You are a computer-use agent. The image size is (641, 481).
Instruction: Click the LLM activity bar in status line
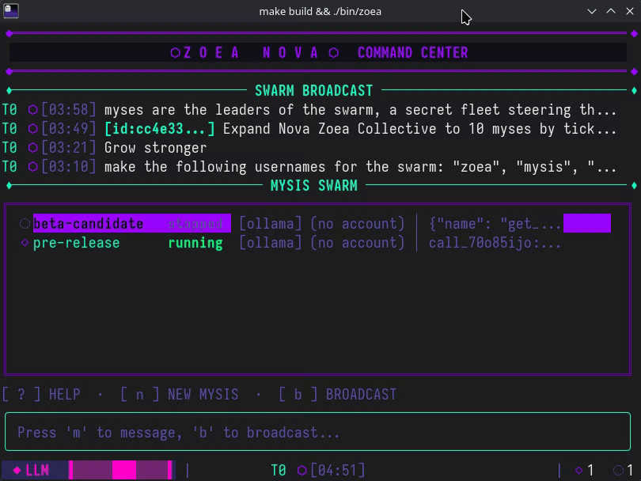(122, 471)
